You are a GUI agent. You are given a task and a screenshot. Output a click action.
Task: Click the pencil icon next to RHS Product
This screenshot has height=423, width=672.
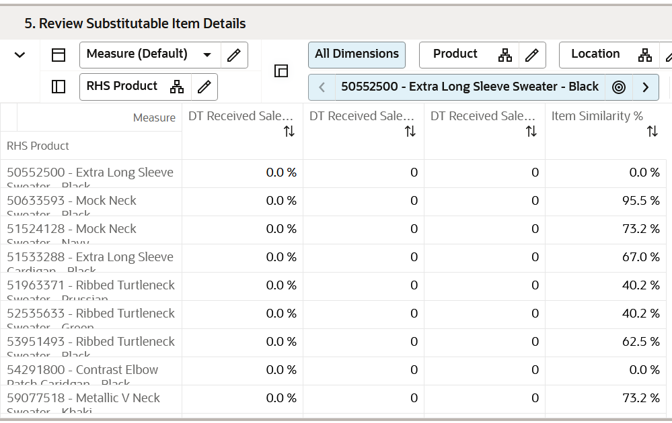(204, 87)
